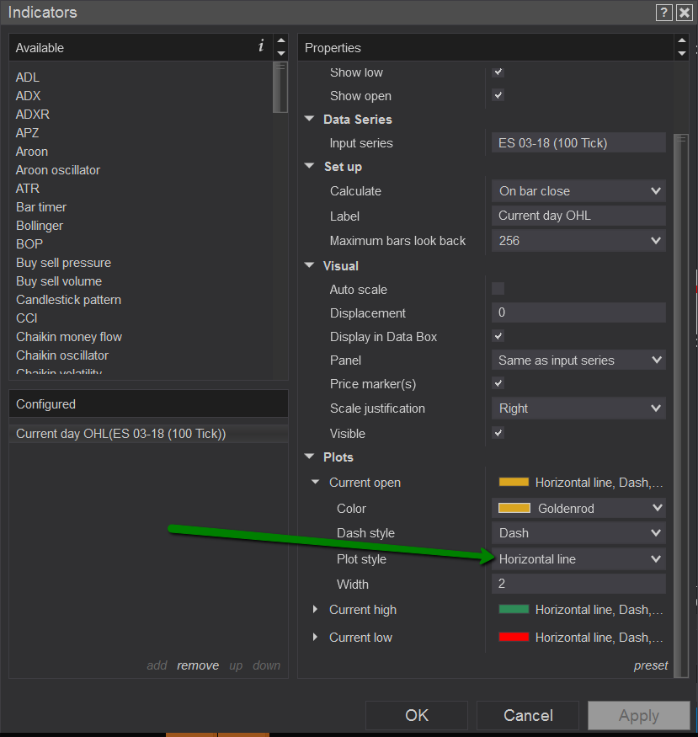Collapse the Current open plot
This screenshot has width=698, height=737.
click(316, 482)
